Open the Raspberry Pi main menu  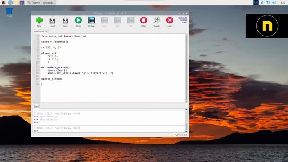(x=3, y=3)
